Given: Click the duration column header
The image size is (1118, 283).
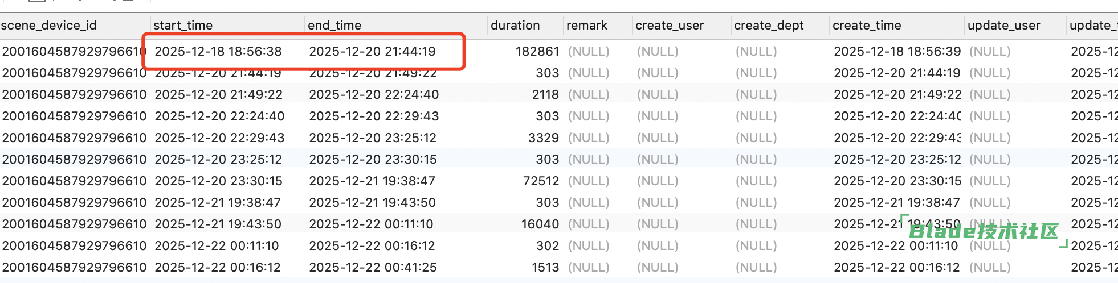Looking at the screenshot, I should pyautogui.click(x=515, y=26).
